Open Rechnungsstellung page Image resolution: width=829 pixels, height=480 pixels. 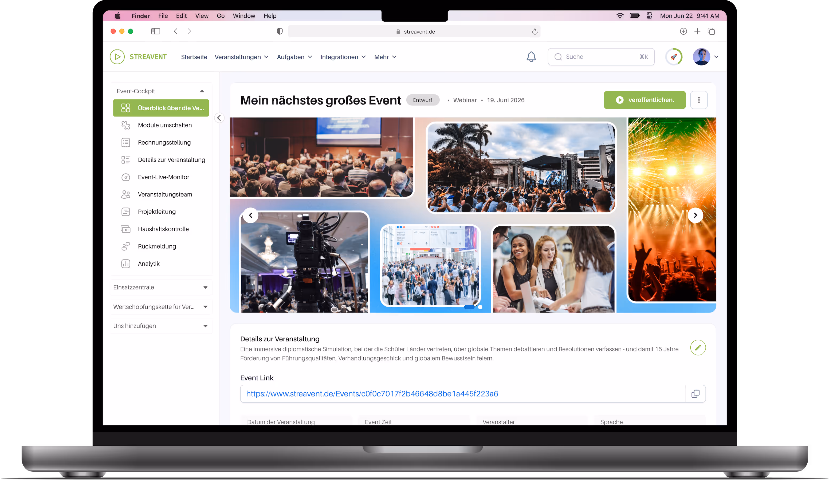[x=161, y=143]
